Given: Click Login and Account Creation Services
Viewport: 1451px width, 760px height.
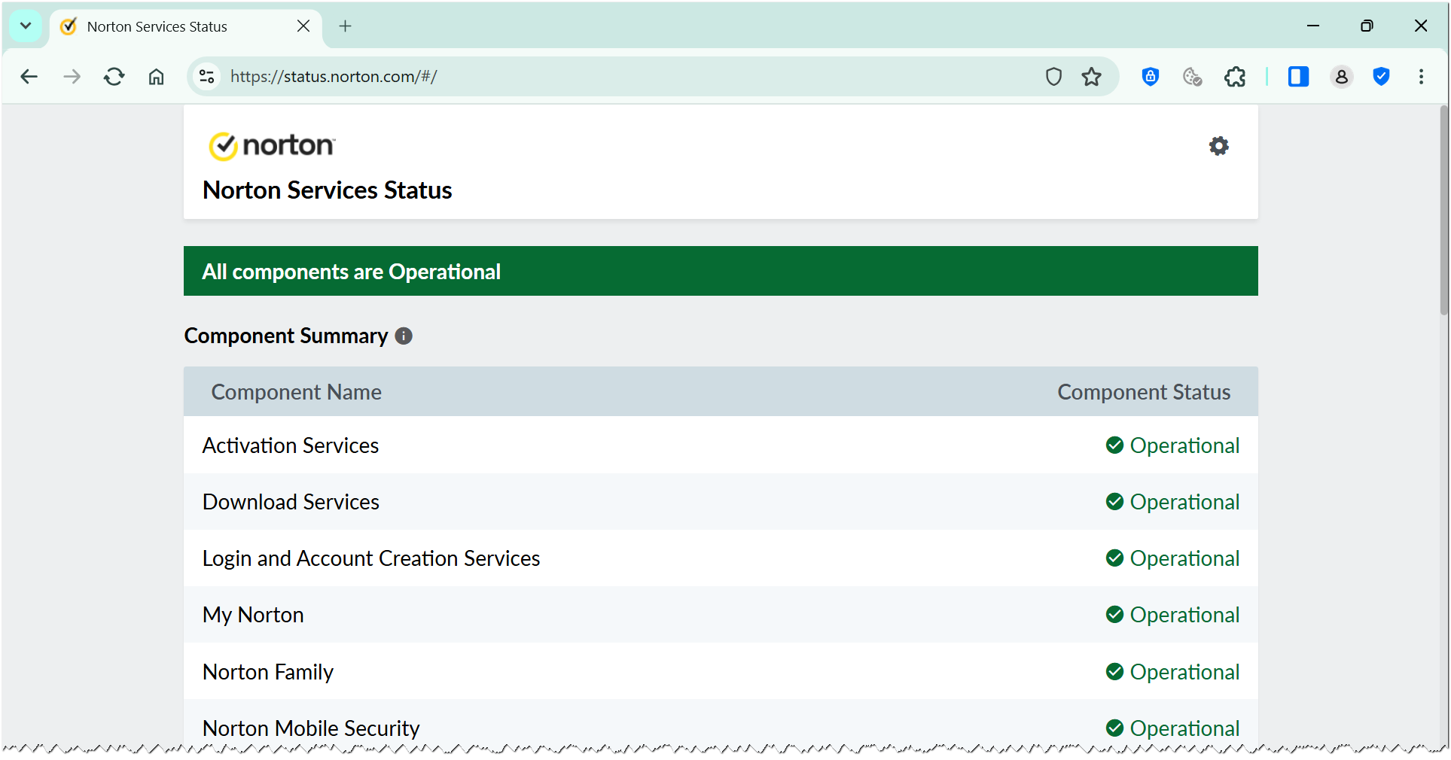Looking at the screenshot, I should pos(371,558).
